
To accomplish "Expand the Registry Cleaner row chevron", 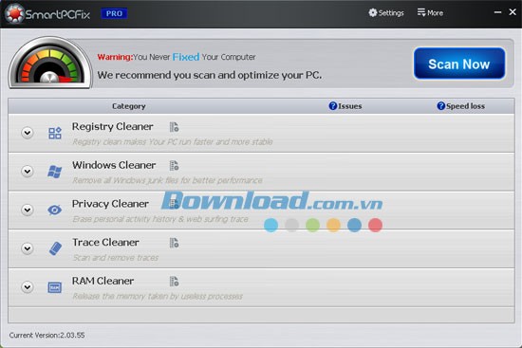I will tap(28, 133).
